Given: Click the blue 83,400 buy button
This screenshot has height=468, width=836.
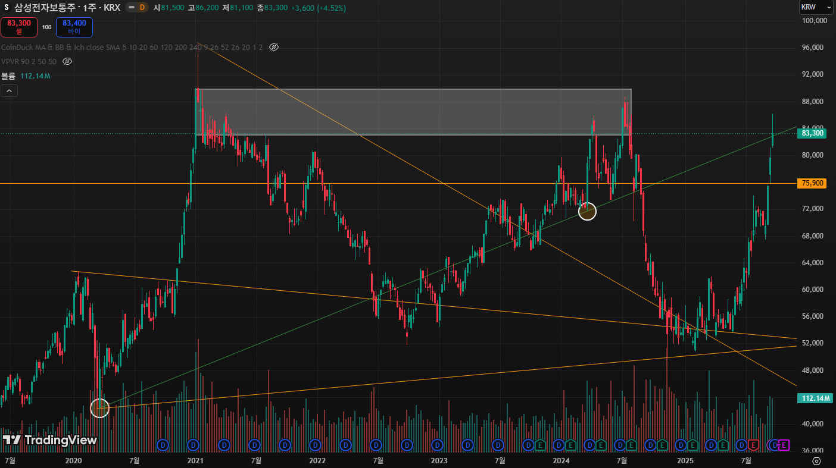Looking at the screenshot, I should pyautogui.click(x=74, y=27).
